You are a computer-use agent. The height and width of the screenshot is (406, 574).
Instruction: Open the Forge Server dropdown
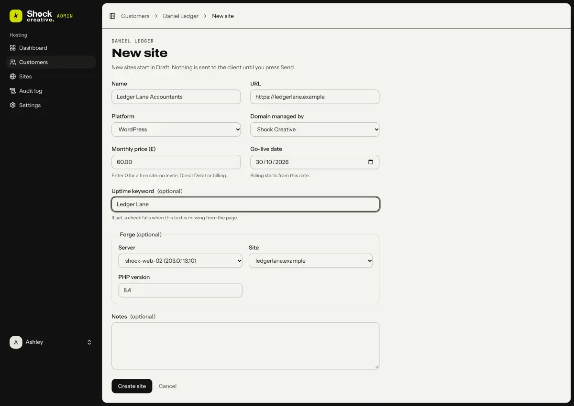coord(180,261)
